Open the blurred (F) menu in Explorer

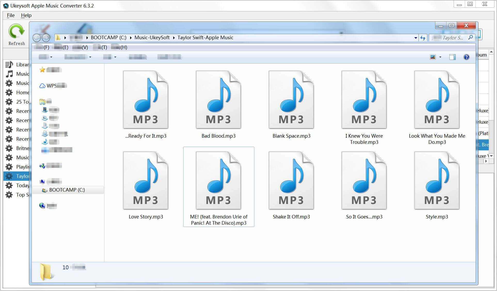coord(42,47)
